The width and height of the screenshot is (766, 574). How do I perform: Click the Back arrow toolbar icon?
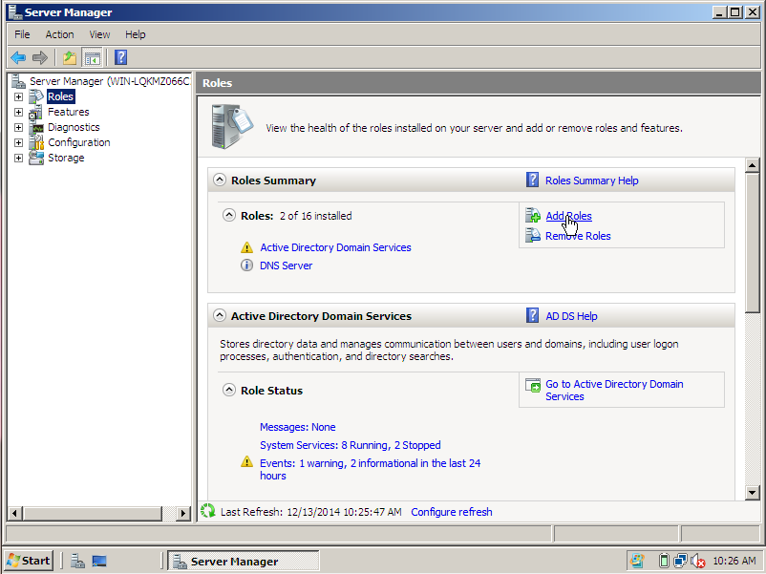pyautogui.click(x=18, y=57)
